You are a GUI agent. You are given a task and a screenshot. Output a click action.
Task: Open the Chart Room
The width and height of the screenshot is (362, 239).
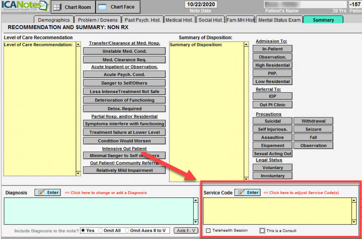click(73, 7)
